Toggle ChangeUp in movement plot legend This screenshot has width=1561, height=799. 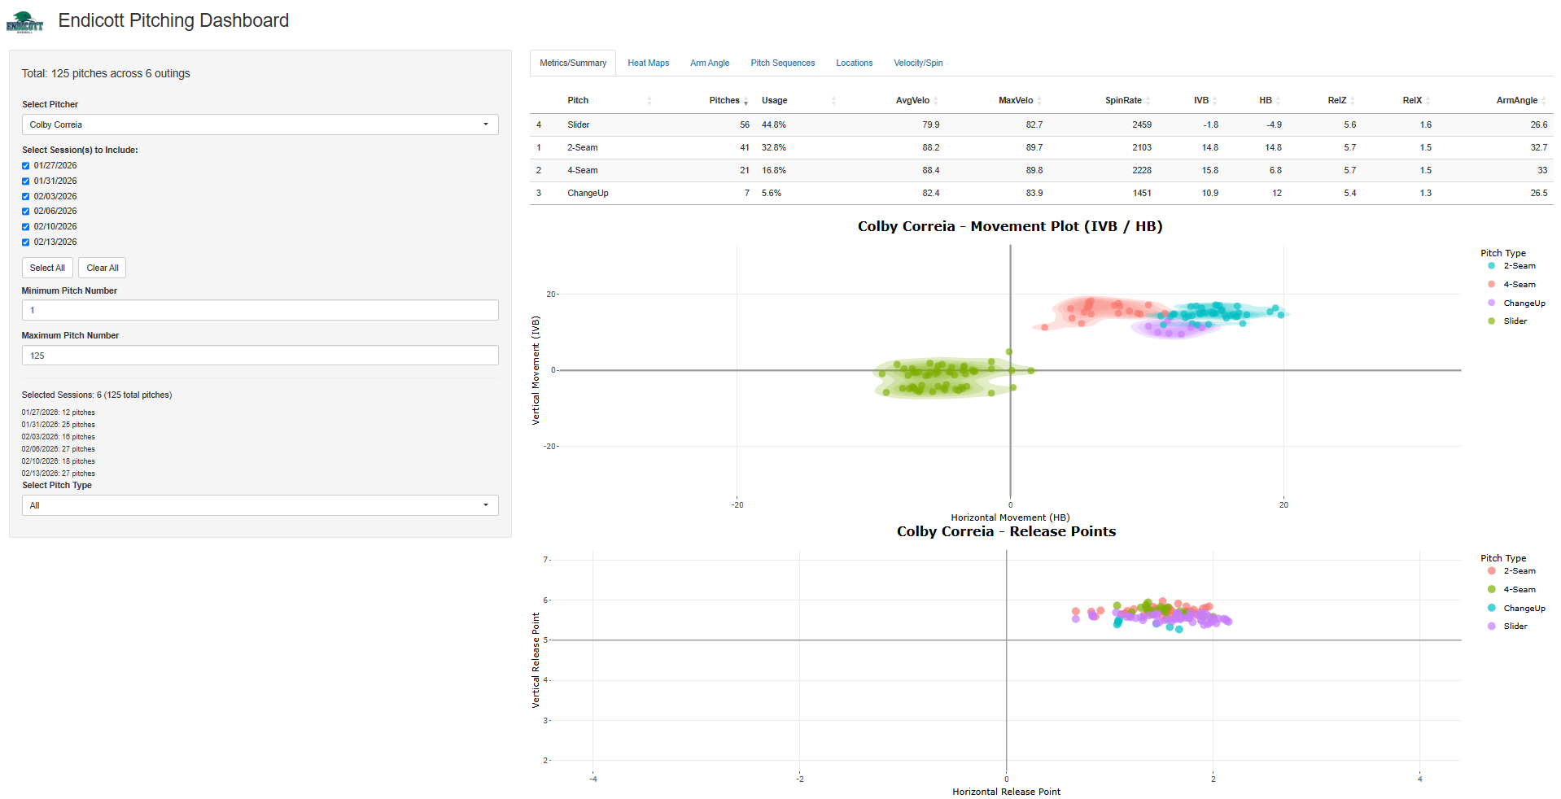click(1516, 303)
